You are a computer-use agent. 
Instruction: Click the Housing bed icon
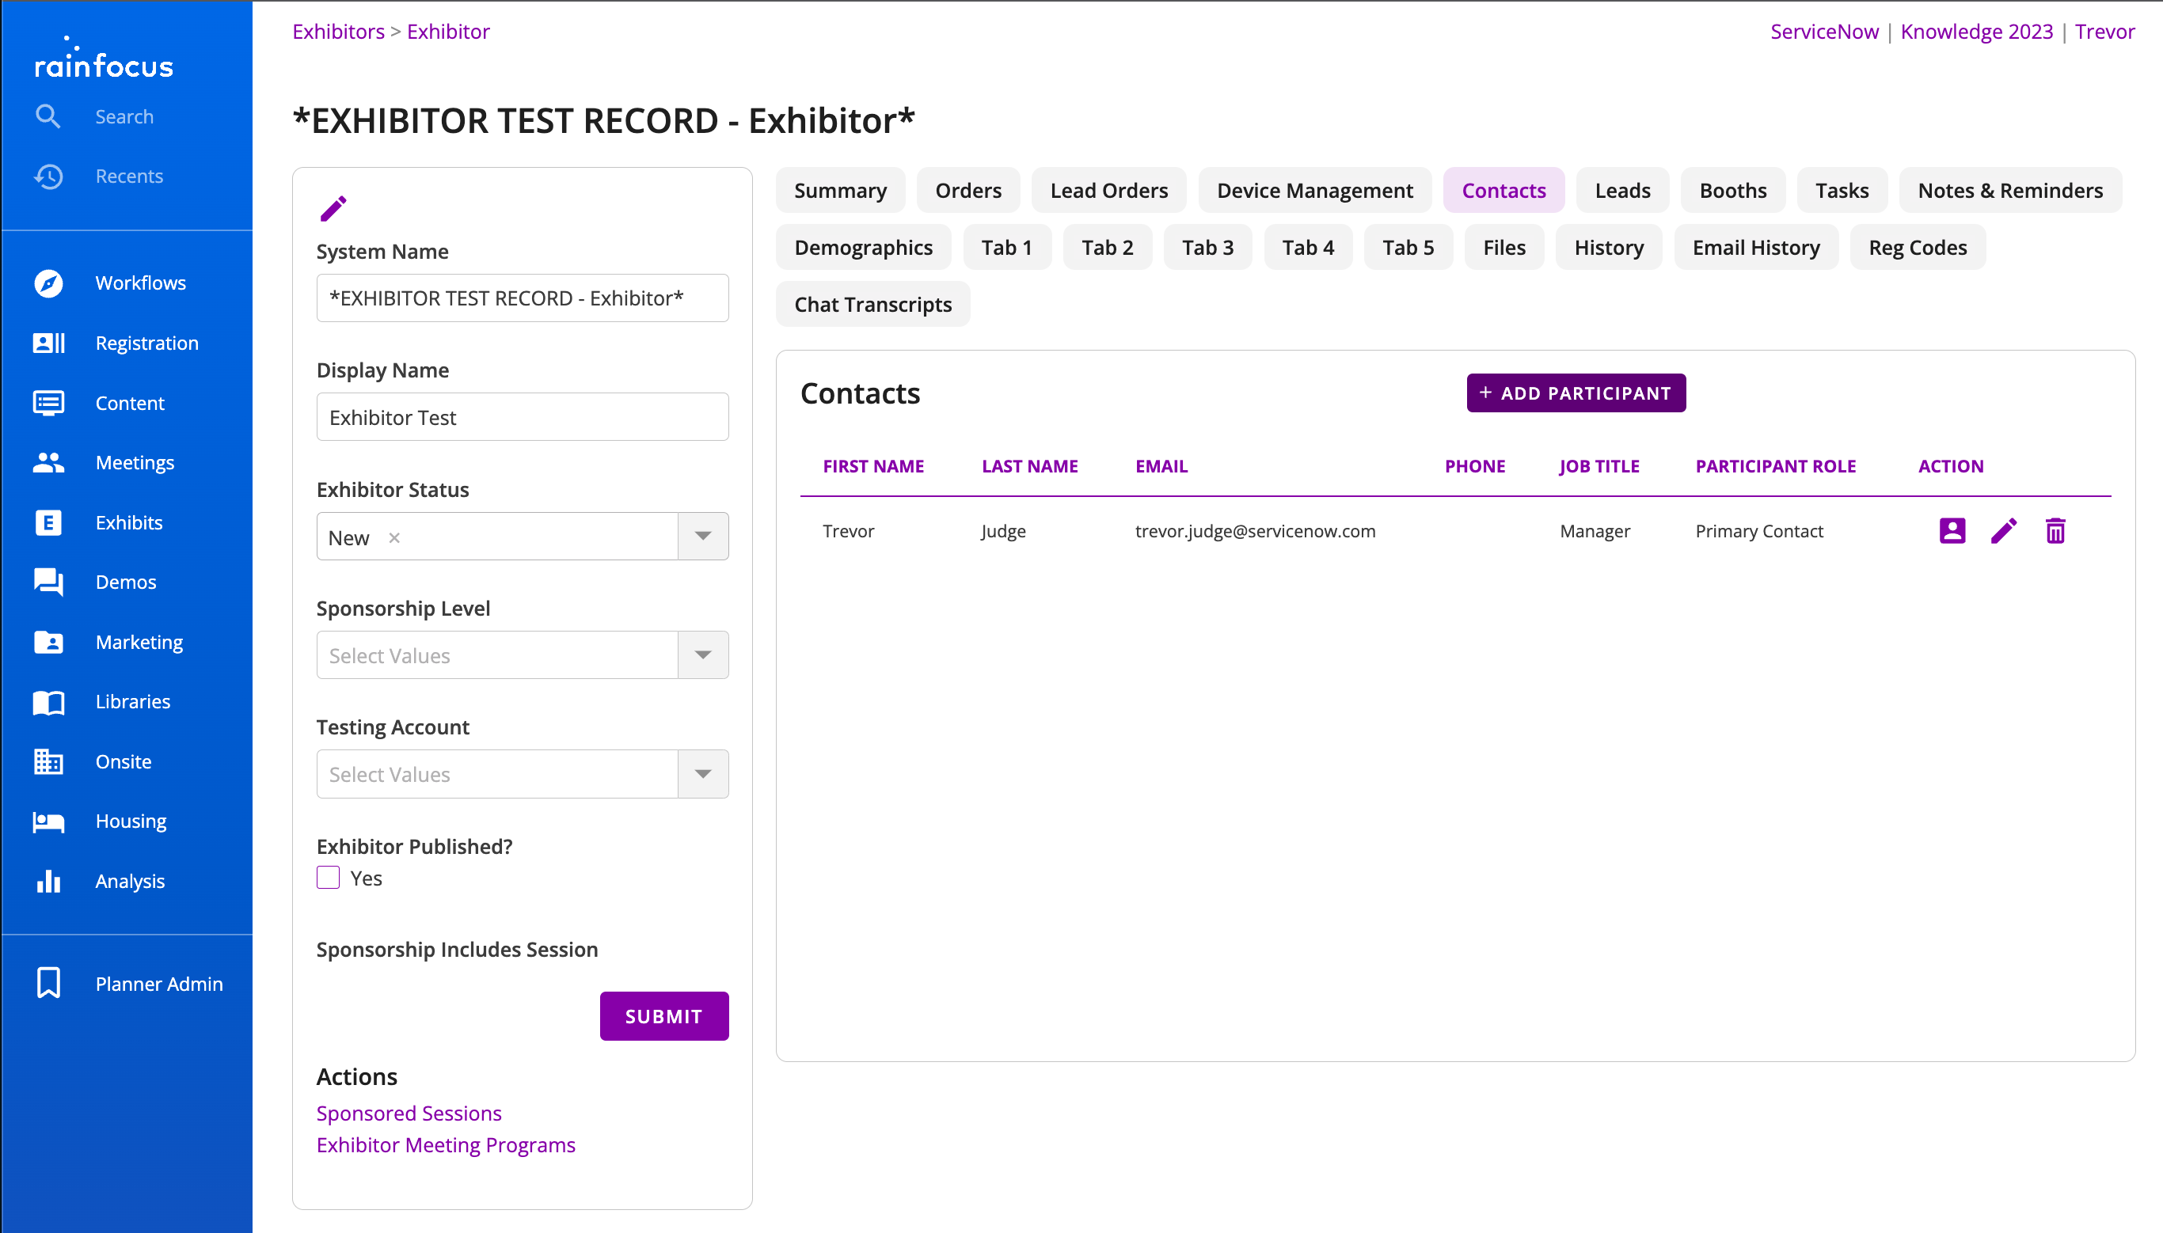pyautogui.click(x=48, y=821)
